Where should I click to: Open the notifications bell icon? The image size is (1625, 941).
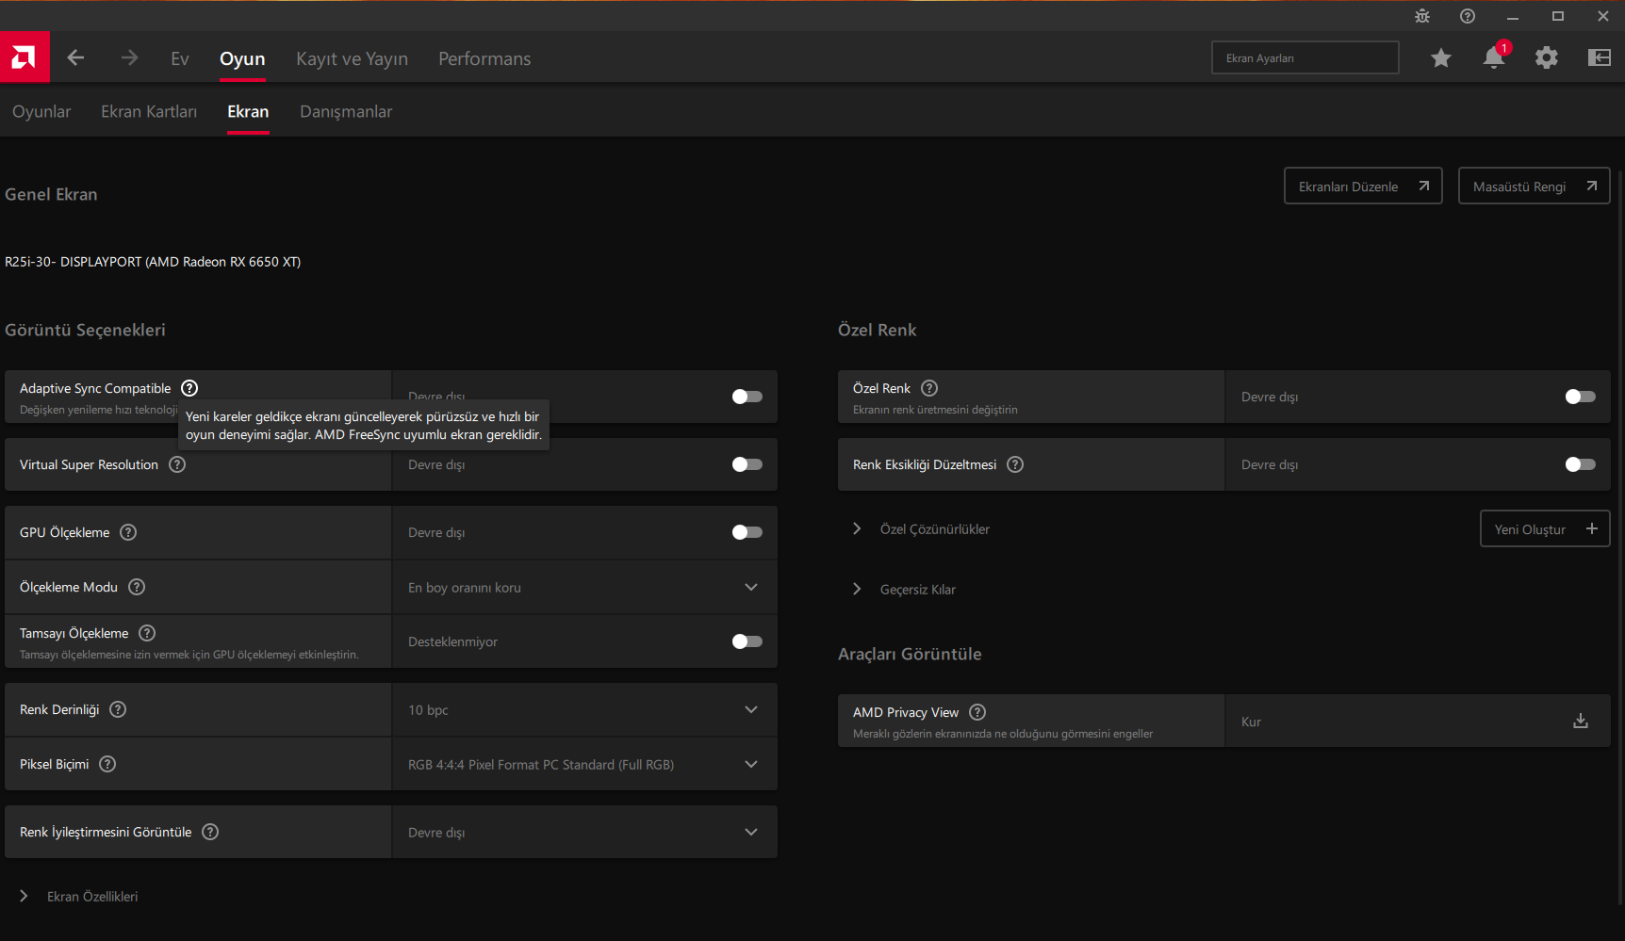[x=1493, y=58]
